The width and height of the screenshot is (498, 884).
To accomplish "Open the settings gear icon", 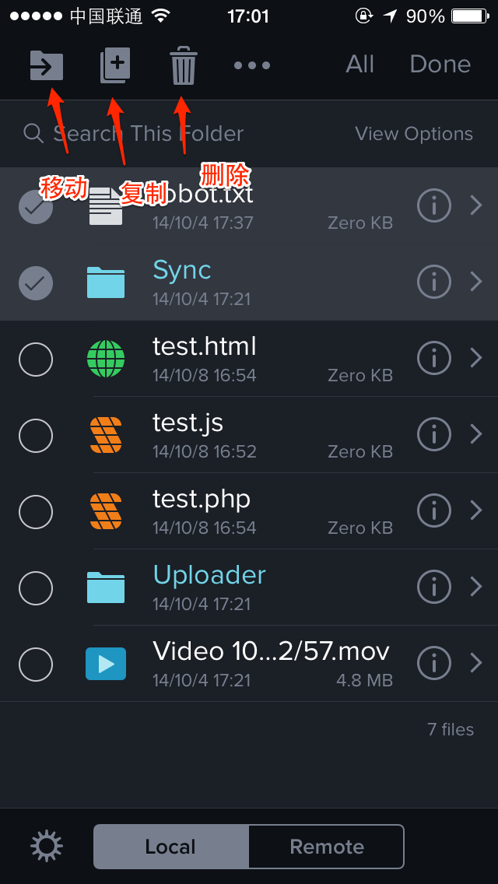I will 47,846.
